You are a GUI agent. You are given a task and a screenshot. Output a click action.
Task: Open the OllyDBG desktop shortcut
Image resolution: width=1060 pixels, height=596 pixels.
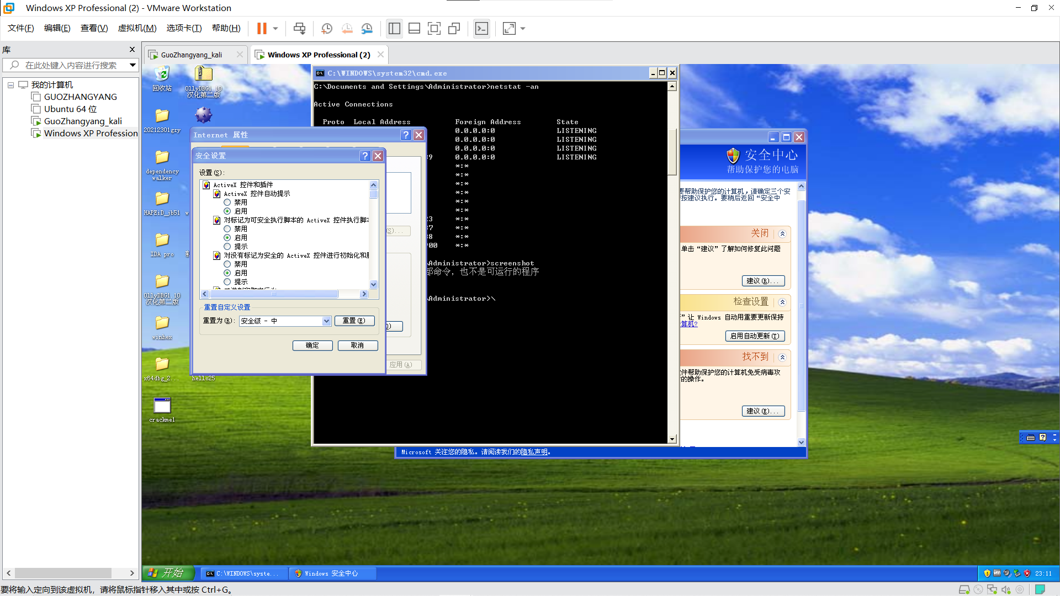203,74
